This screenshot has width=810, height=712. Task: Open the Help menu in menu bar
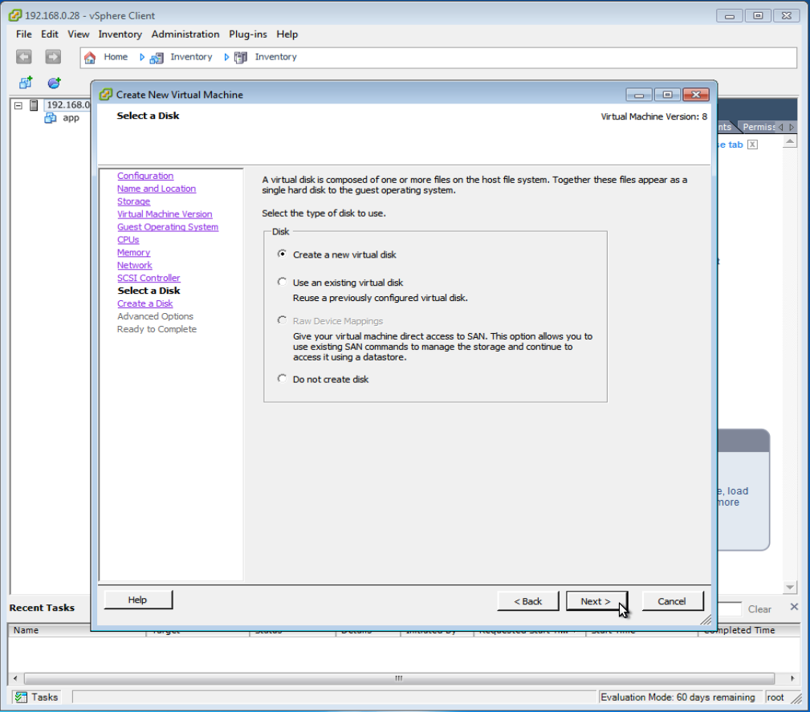tap(287, 34)
